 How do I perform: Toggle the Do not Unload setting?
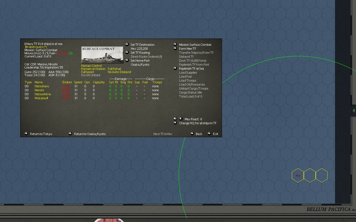pyautogui.click(x=90, y=75)
